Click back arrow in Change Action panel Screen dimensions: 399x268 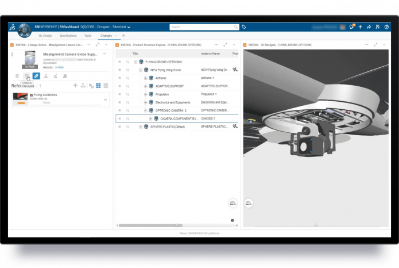tap(12, 54)
